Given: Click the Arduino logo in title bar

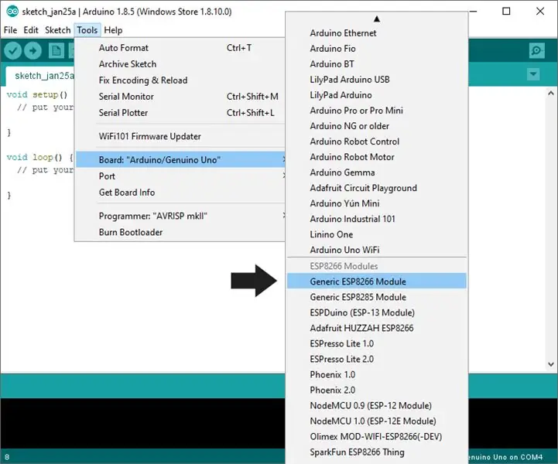Looking at the screenshot, I should click(x=12, y=12).
